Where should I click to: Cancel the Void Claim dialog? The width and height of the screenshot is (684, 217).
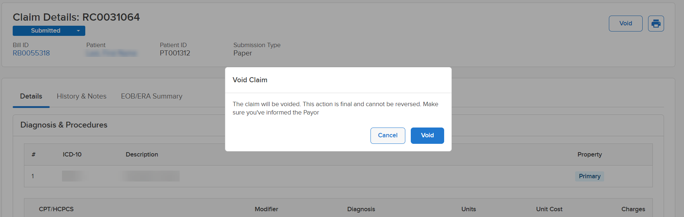coord(388,135)
